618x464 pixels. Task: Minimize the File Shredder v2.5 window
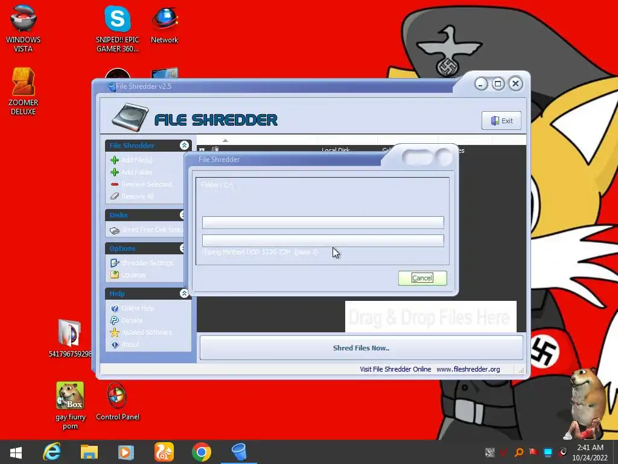[481, 84]
